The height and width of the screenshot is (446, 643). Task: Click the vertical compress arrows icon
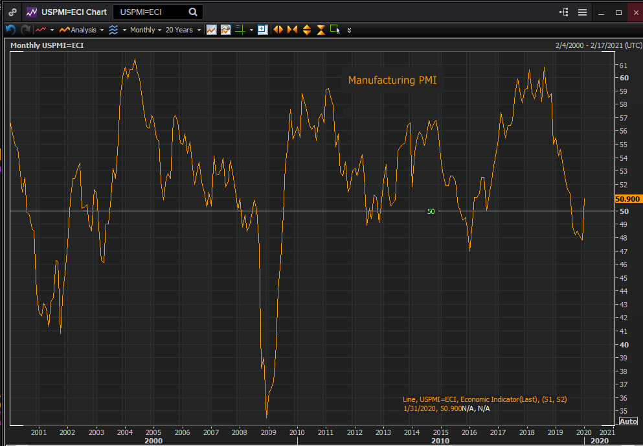click(x=321, y=30)
